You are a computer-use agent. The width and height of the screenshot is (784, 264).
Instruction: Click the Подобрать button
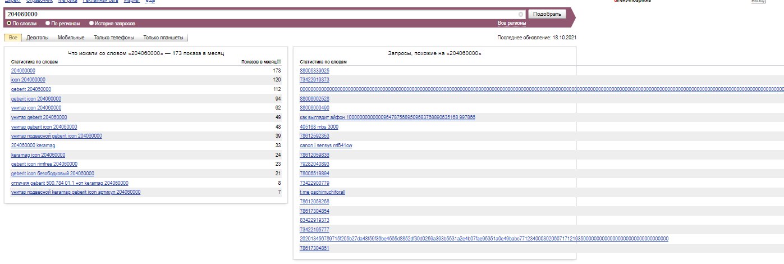click(x=547, y=14)
